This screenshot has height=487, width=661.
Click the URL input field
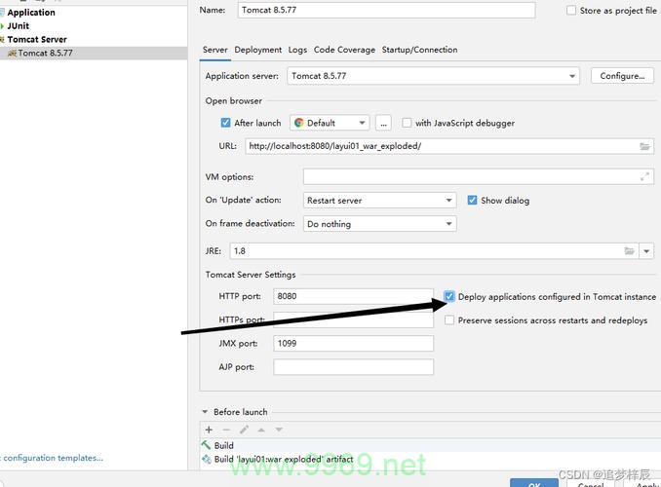coord(449,146)
